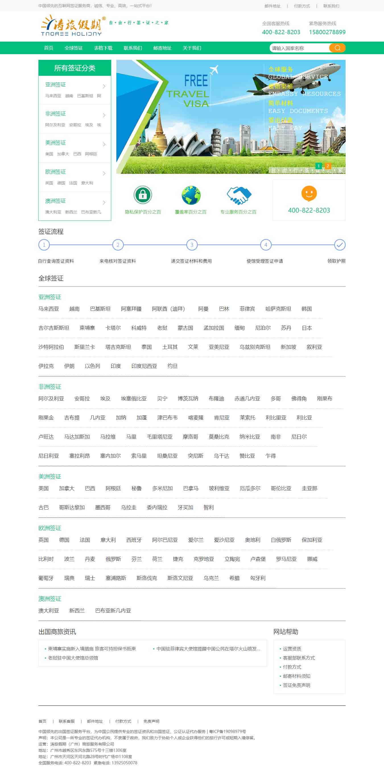Screen dimensions: 384x774
Task: Click step 1 circle in visa process
Action: pyautogui.click(x=44, y=245)
